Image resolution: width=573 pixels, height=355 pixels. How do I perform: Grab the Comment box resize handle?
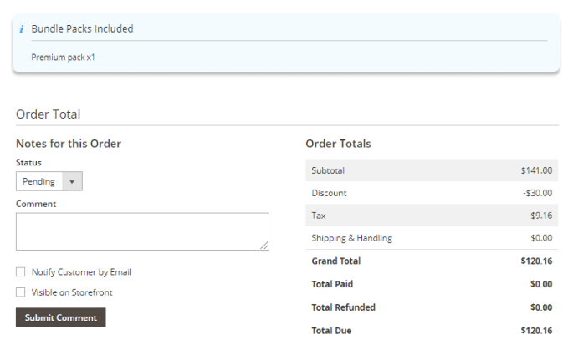pos(264,245)
